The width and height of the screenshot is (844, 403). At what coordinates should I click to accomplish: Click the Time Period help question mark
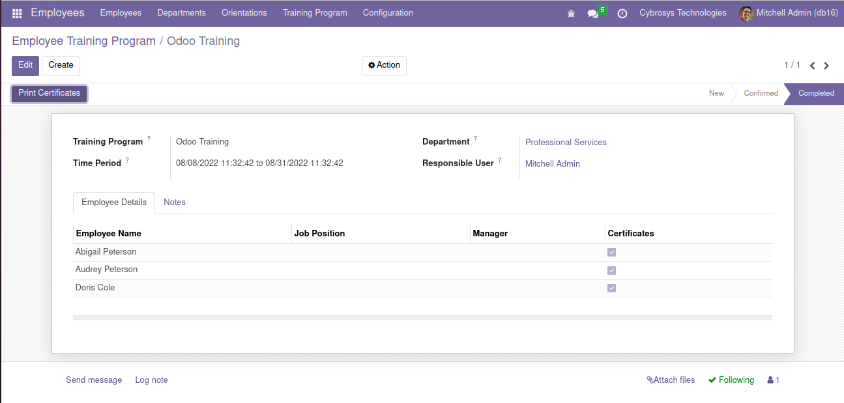(127, 160)
